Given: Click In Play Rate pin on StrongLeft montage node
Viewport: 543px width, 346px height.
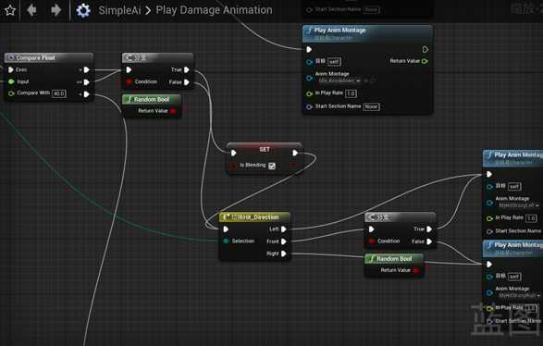Looking at the screenshot, I should pos(489,218).
